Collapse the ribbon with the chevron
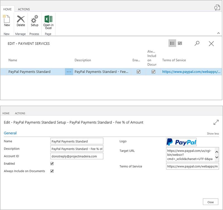The image size is (223, 210). tap(219, 33)
